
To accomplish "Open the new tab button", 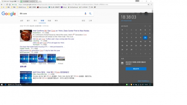I will tap(40, 2).
